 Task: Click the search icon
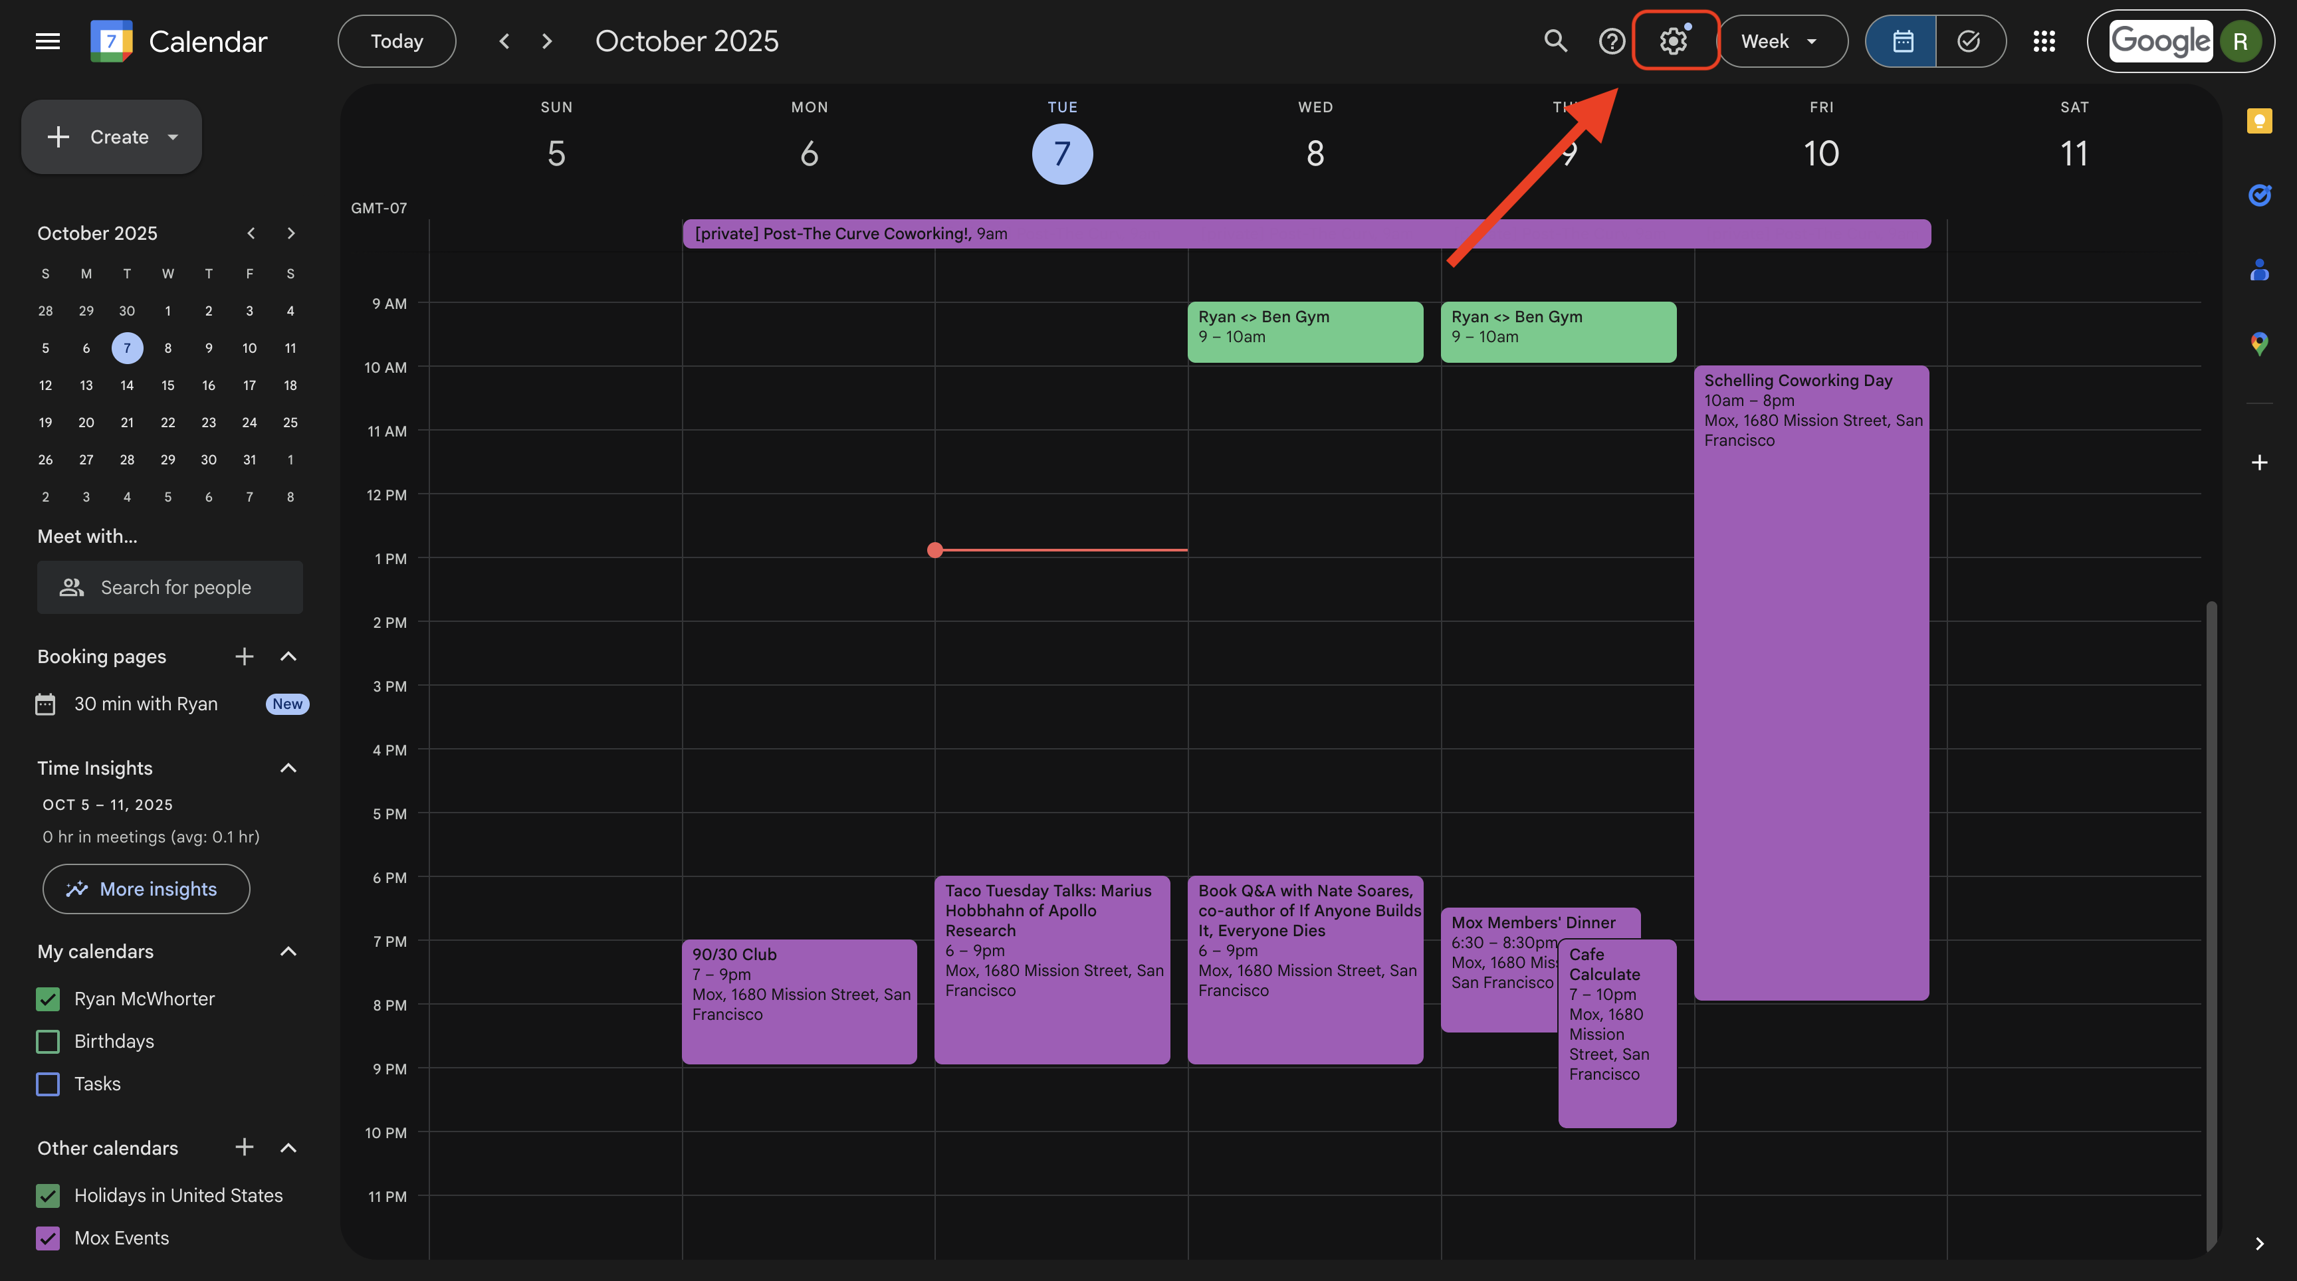tap(1554, 41)
